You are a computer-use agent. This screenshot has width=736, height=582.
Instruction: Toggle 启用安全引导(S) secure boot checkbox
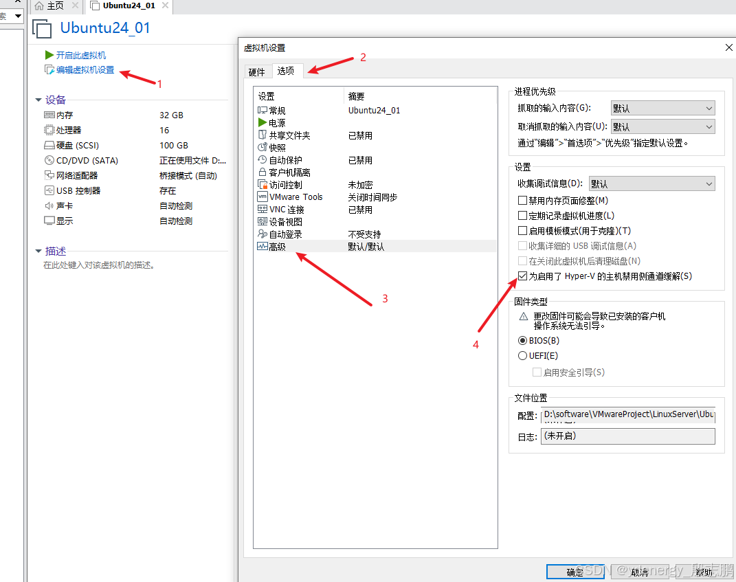(537, 372)
